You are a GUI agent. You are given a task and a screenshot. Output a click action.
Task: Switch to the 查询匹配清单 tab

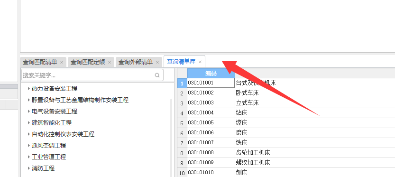[x=43, y=62]
